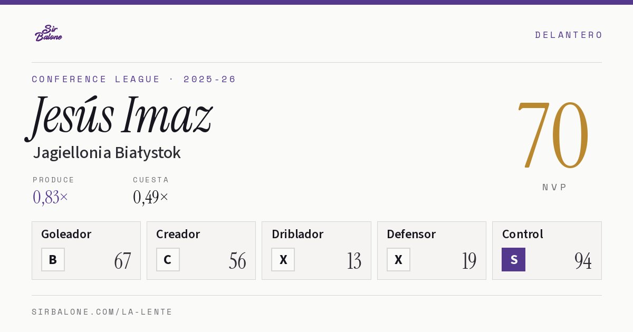Select the B grade badge under Goleador
The image size is (633, 332).
click(53, 259)
